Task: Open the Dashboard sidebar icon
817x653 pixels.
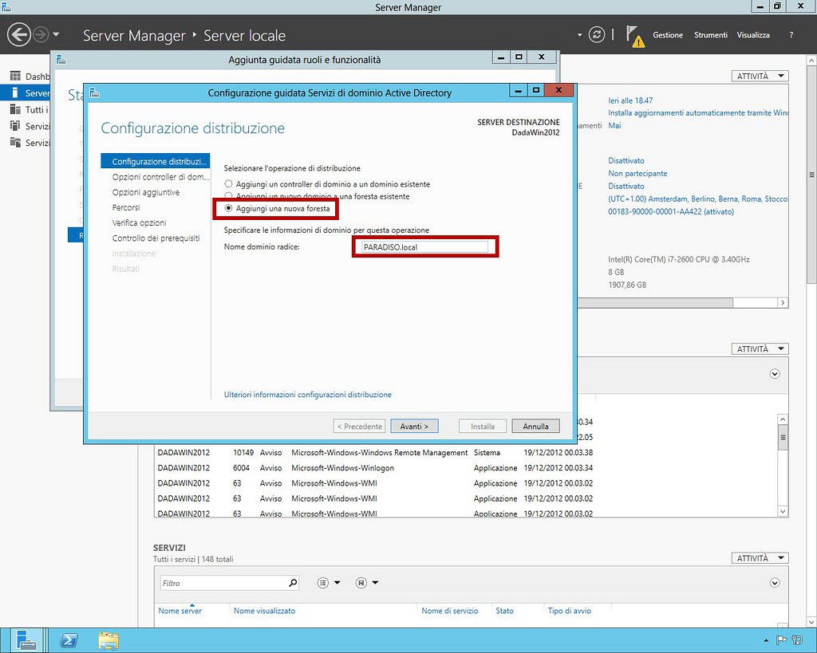Action: [x=16, y=76]
